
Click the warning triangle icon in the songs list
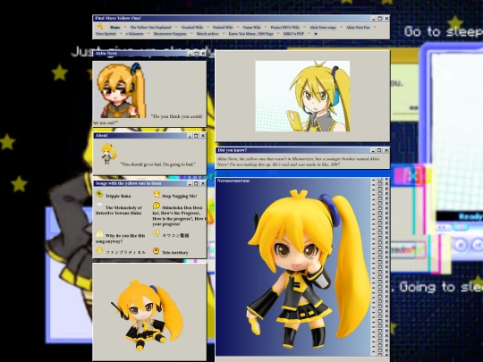click(x=99, y=233)
